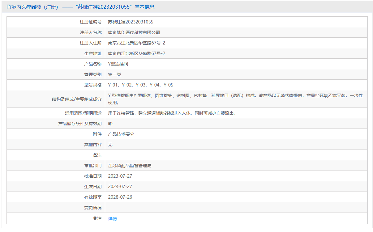The height and width of the screenshot is (232, 373).
Task: Open the 详情 link
Action: (112, 219)
